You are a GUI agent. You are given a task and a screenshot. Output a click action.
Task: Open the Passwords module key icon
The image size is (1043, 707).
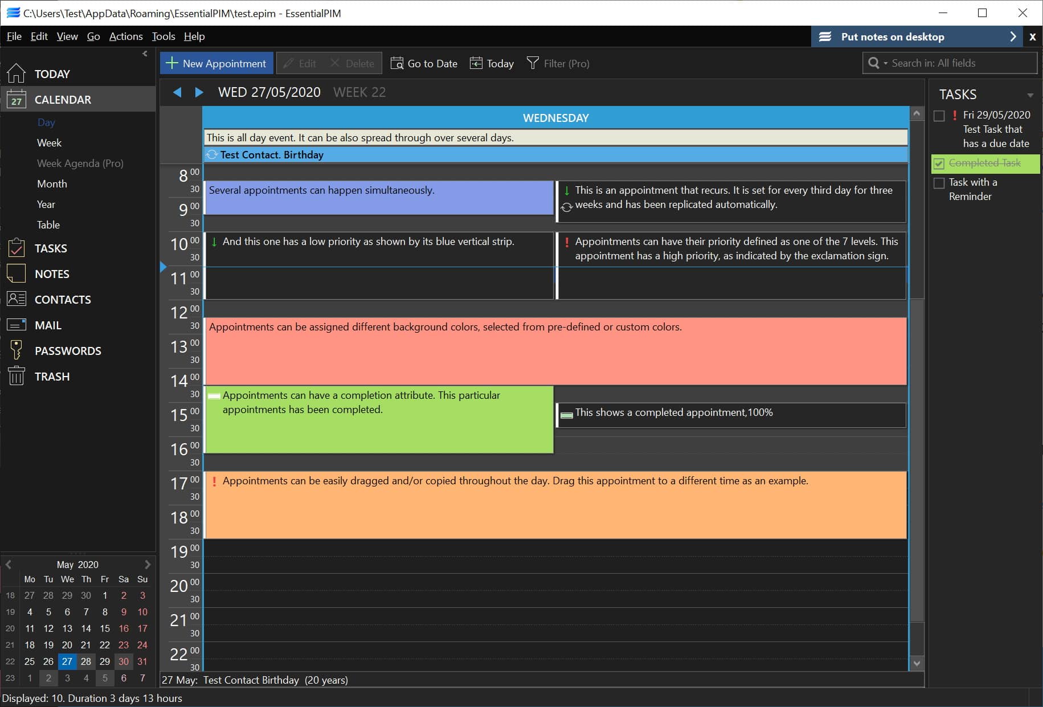(16, 350)
